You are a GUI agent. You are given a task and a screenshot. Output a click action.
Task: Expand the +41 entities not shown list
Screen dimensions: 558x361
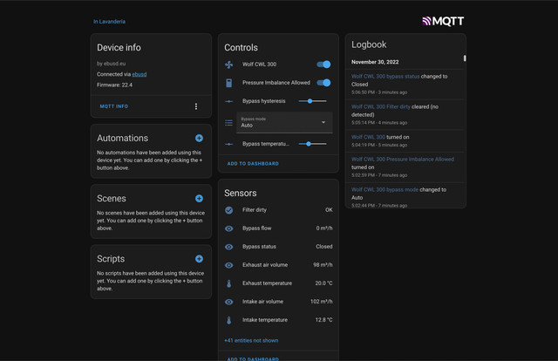click(251, 340)
